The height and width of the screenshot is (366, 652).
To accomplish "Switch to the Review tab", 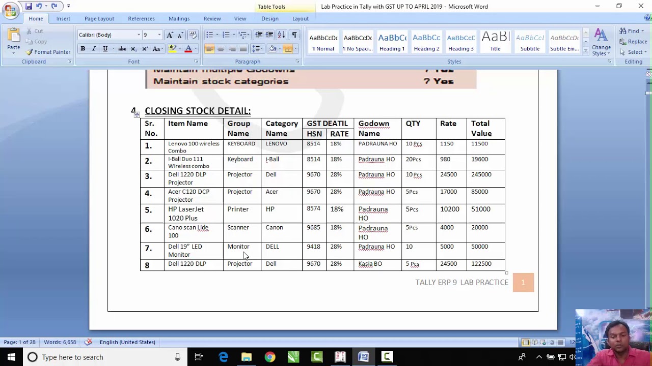I will coord(212,19).
